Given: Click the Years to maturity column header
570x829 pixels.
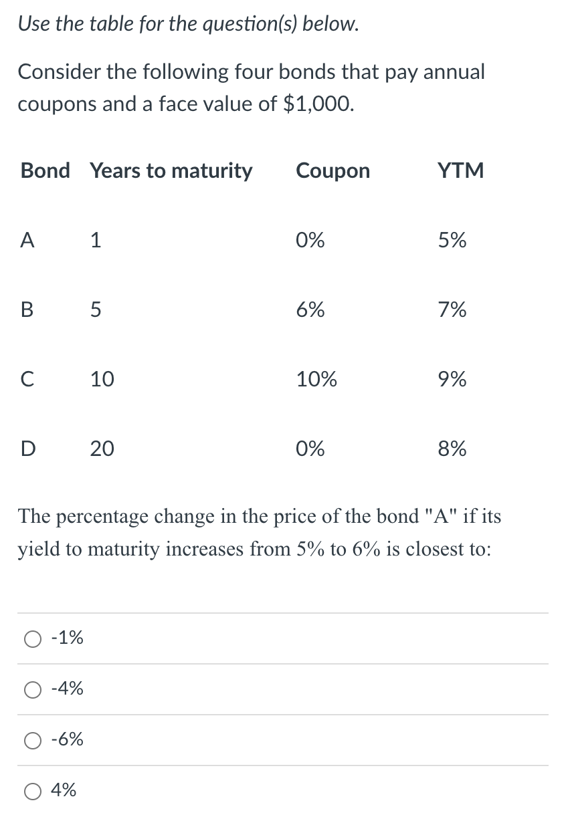Looking at the screenshot, I should tap(171, 170).
